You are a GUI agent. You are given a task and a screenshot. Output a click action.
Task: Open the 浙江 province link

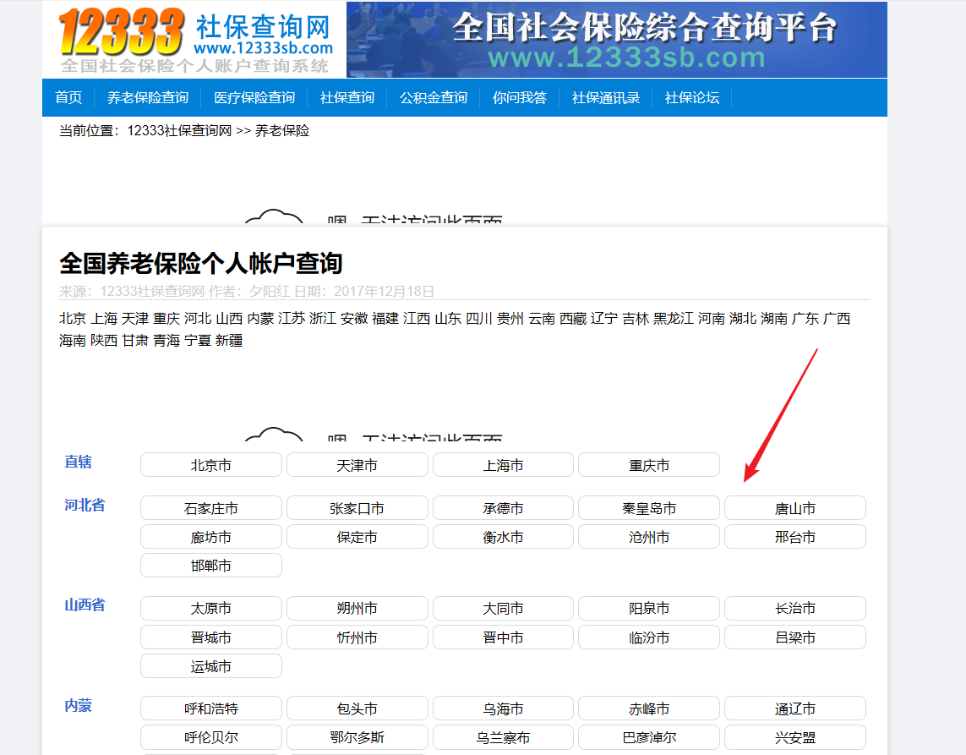321,319
